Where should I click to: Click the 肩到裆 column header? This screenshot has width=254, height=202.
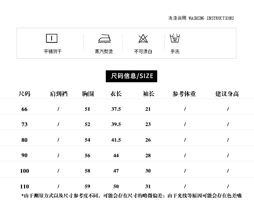point(59,94)
